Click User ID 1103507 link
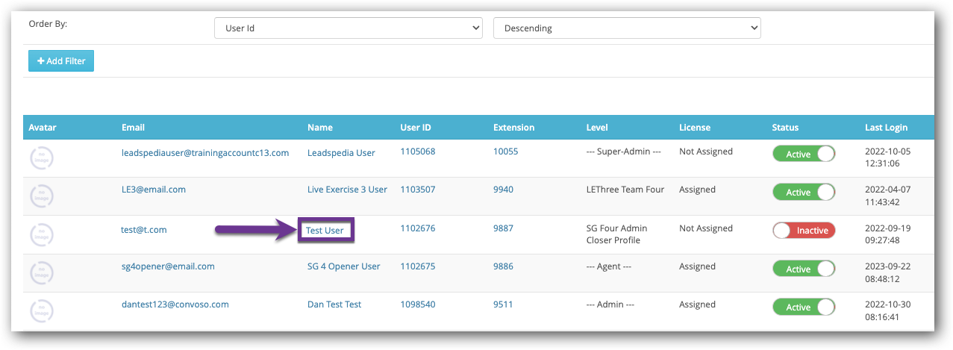The width and height of the screenshot is (953, 350). point(417,190)
